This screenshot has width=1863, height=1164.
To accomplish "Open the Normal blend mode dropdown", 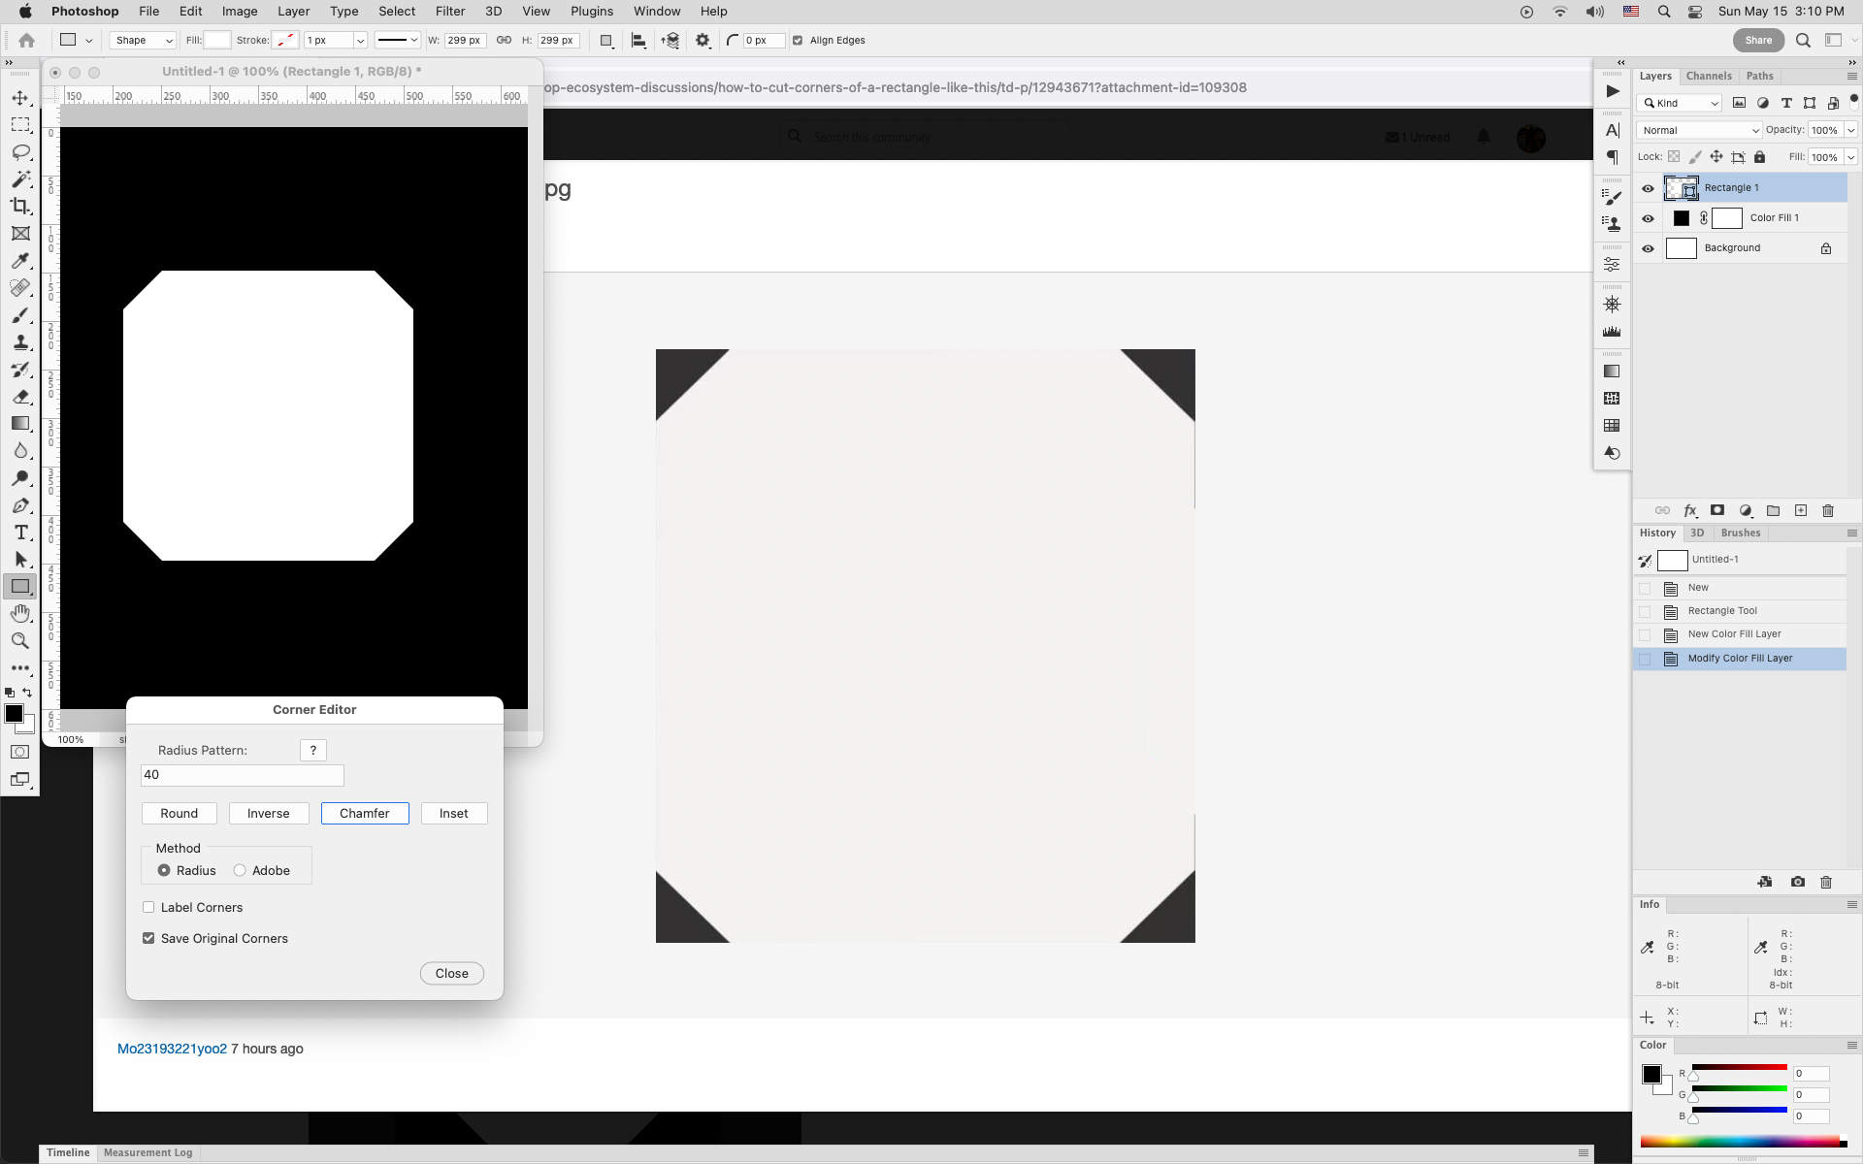I will point(1699,130).
